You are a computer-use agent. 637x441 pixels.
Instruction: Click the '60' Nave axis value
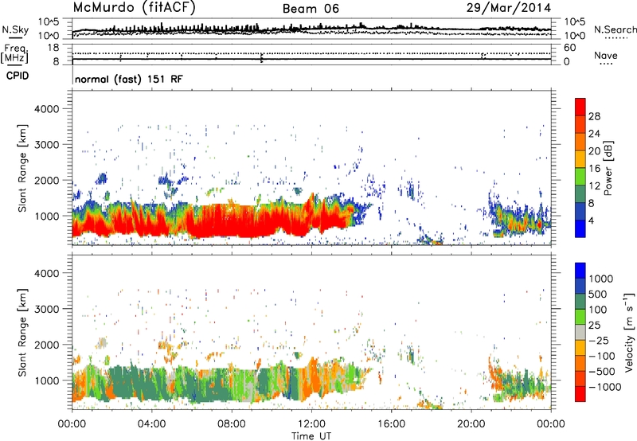pyautogui.click(x=569, y=48)
